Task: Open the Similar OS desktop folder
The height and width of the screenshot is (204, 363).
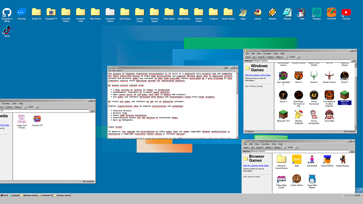Action: [x=36, y=14]
